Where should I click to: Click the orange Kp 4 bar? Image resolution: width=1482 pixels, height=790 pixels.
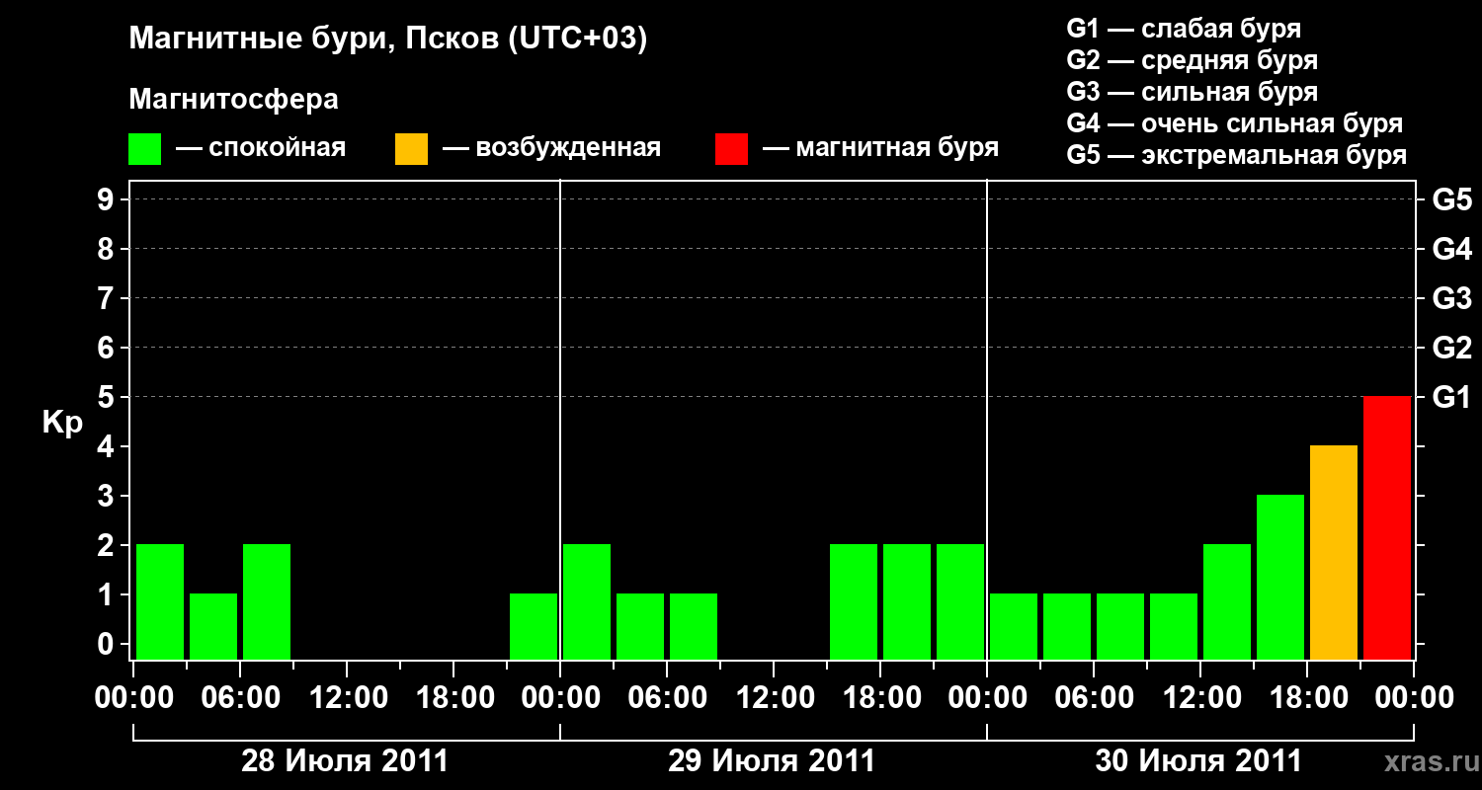tap(1334, 552)
